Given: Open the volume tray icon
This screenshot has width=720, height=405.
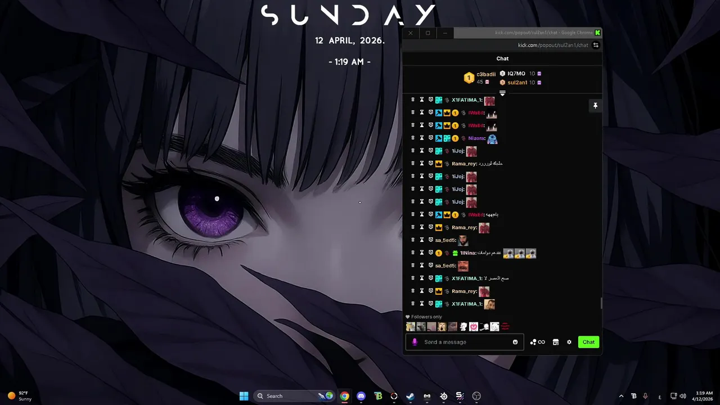Looking at the screenshot, I should [683, 396].
